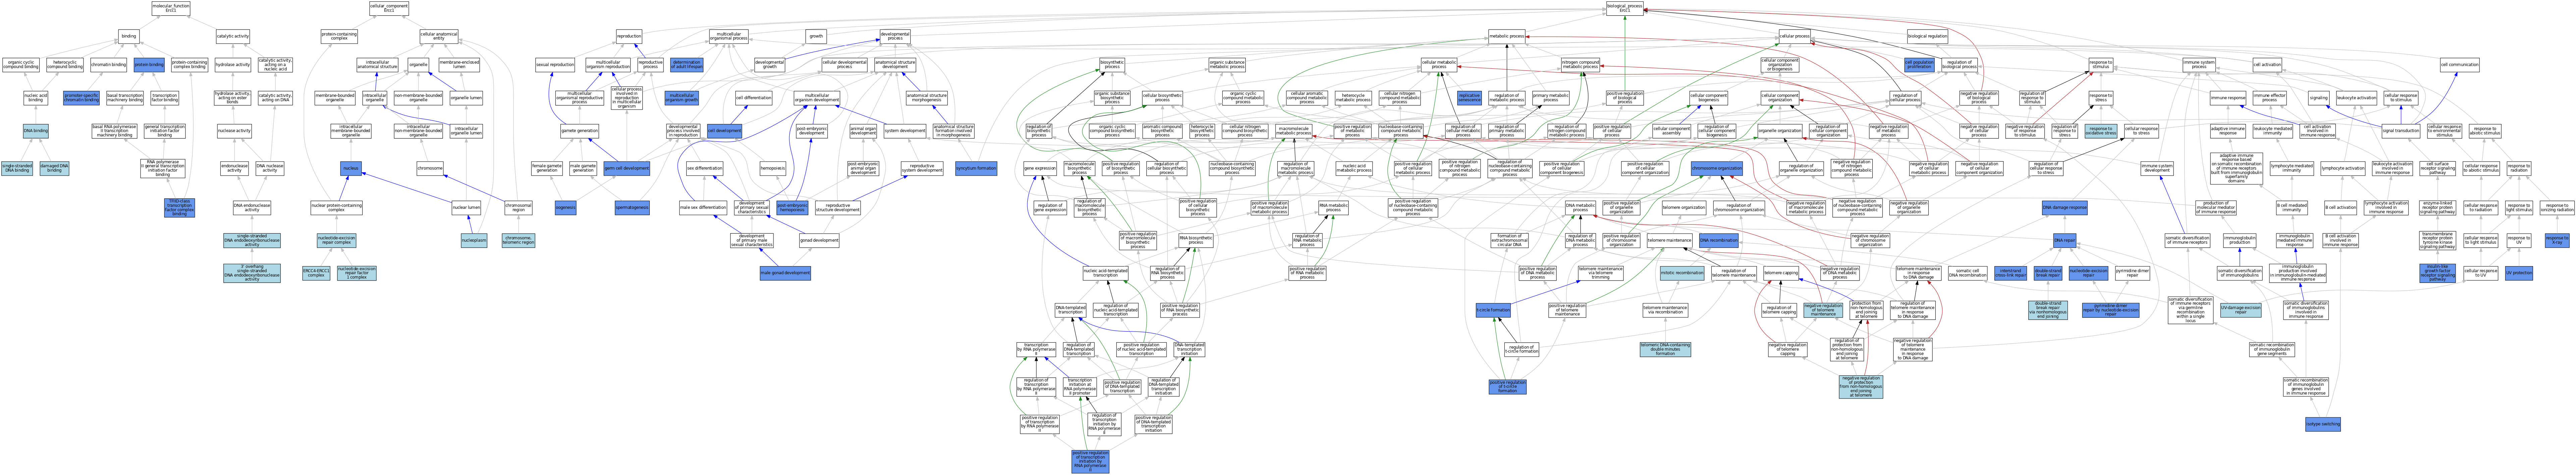
Task: Click the ERCC4-ERCC1 complex node
Action: [x=316, y=273]
